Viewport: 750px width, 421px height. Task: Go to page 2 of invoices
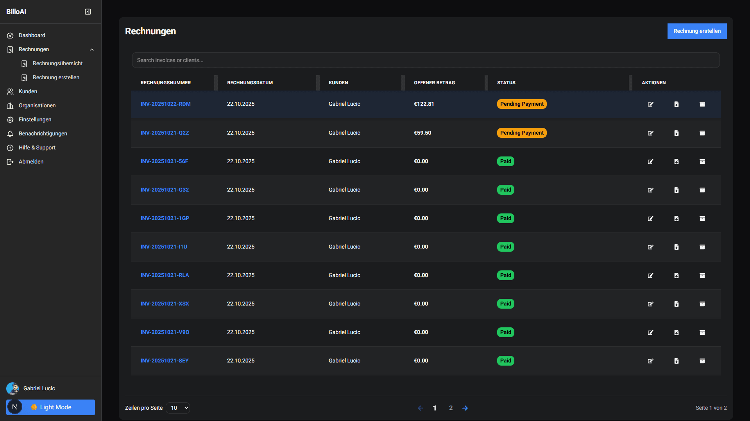click(451, 408)
